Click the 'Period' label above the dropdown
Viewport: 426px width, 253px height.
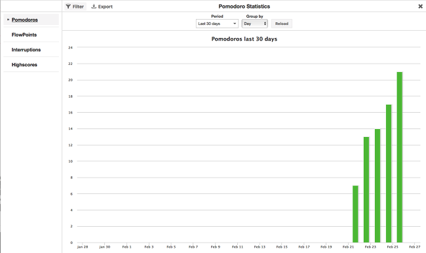tap(217, 16)
